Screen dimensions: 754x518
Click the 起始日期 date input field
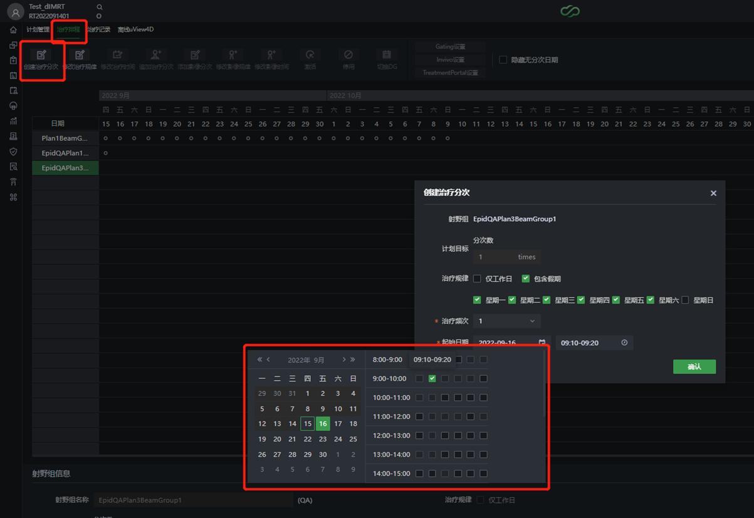coord(512,343)
